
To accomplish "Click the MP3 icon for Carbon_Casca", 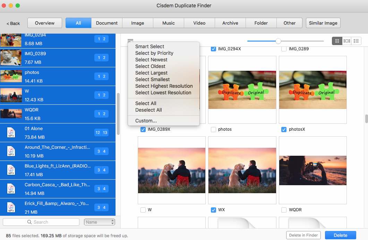I will click(11, 189).
